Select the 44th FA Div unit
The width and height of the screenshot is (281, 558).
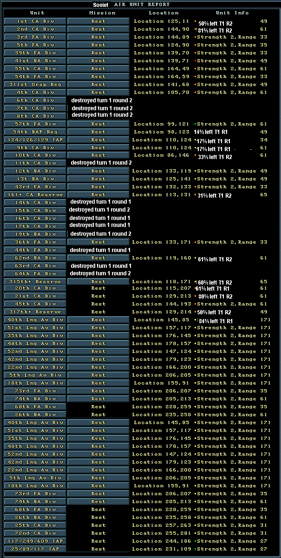35,250
